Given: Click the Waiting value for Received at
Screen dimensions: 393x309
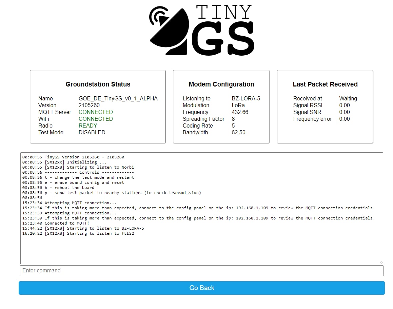Looking at the screenshot, I should [348, 99].
